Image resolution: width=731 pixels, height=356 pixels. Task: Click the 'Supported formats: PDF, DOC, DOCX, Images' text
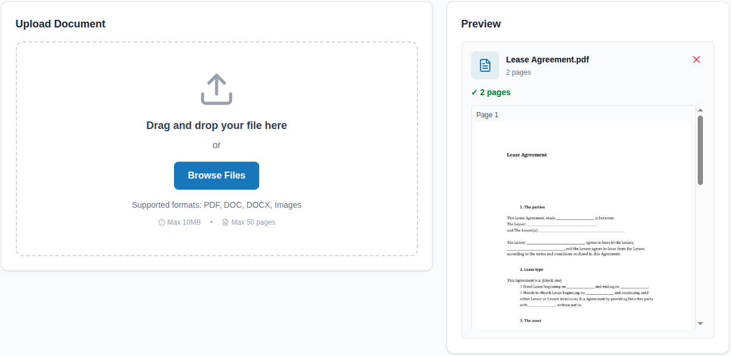click(217, 205)
